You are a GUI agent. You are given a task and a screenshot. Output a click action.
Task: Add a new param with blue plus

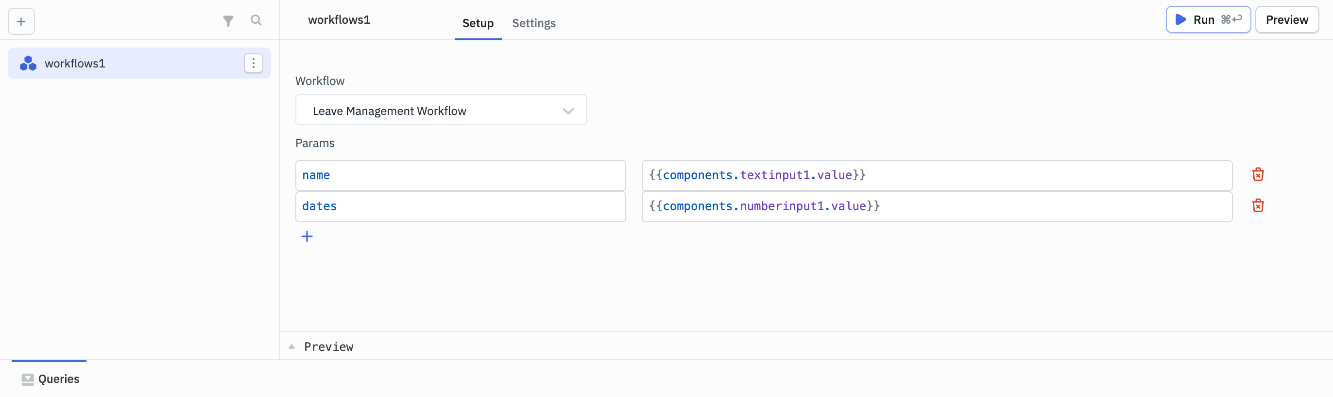pos(307,236)
